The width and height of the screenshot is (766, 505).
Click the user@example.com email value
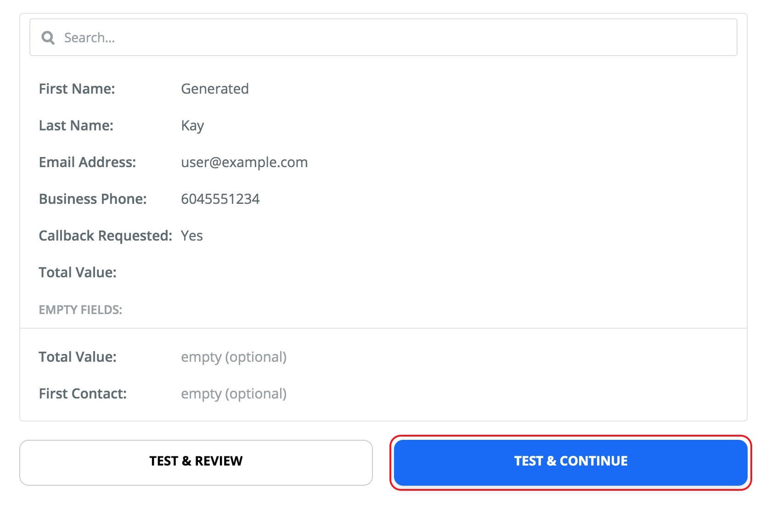244,162
